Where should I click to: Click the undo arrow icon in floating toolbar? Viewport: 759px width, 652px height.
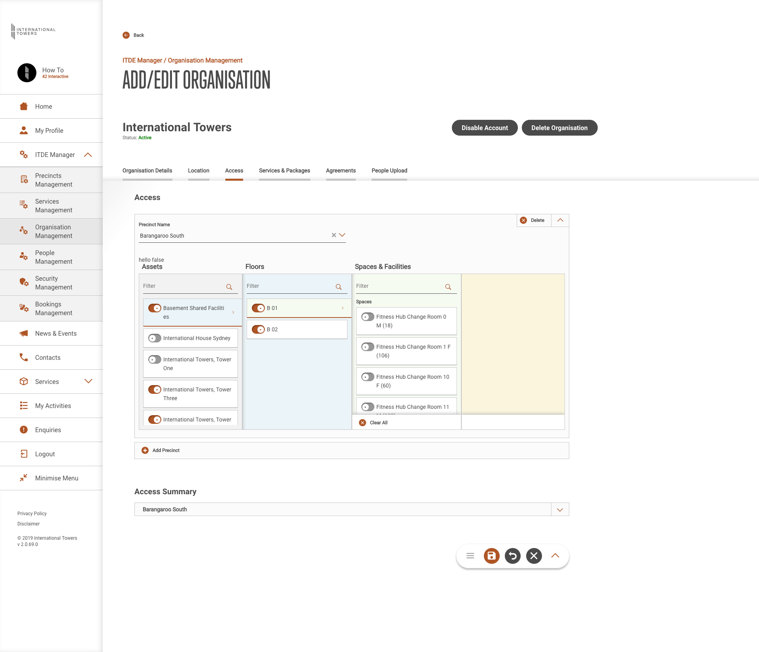(x=513, y=556)
